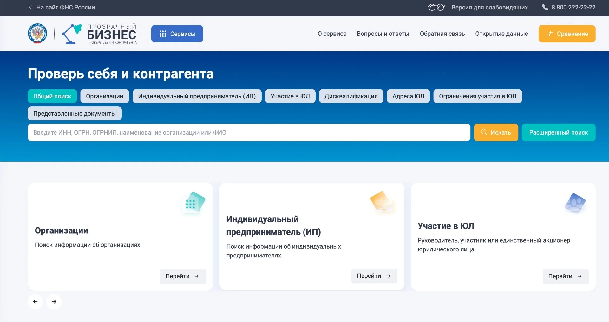The height and width of the screenshot is (322, 609).
Task: Select the Представленные документы tab
Action: click(75, 114)
